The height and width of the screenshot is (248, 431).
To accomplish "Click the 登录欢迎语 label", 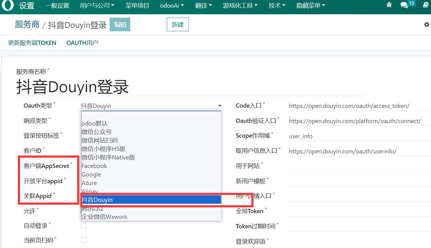I will (x=251, y=241).
